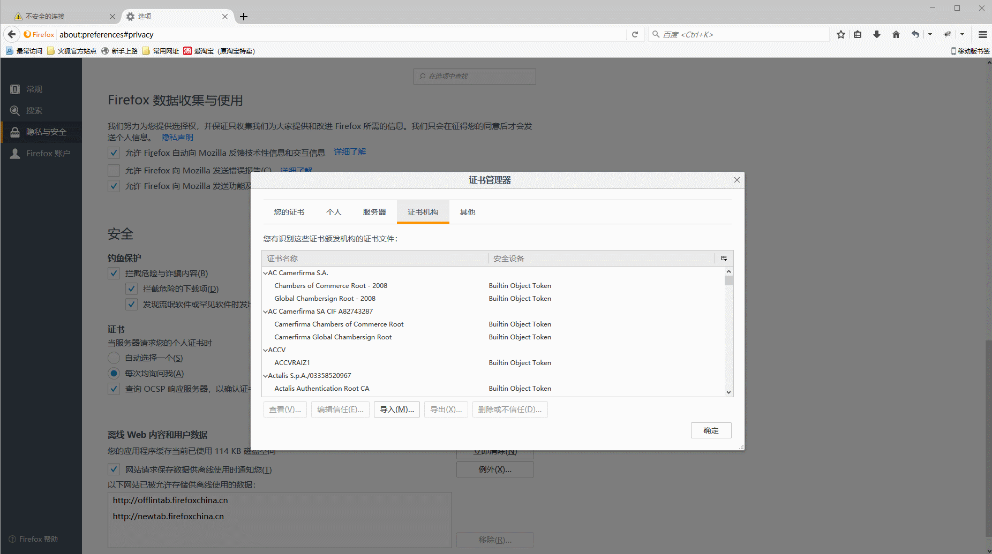Collapse the Actalis S.p.A./03358520967 group
Viewport: 992px width, 554px height.
[x=265, y=376]
